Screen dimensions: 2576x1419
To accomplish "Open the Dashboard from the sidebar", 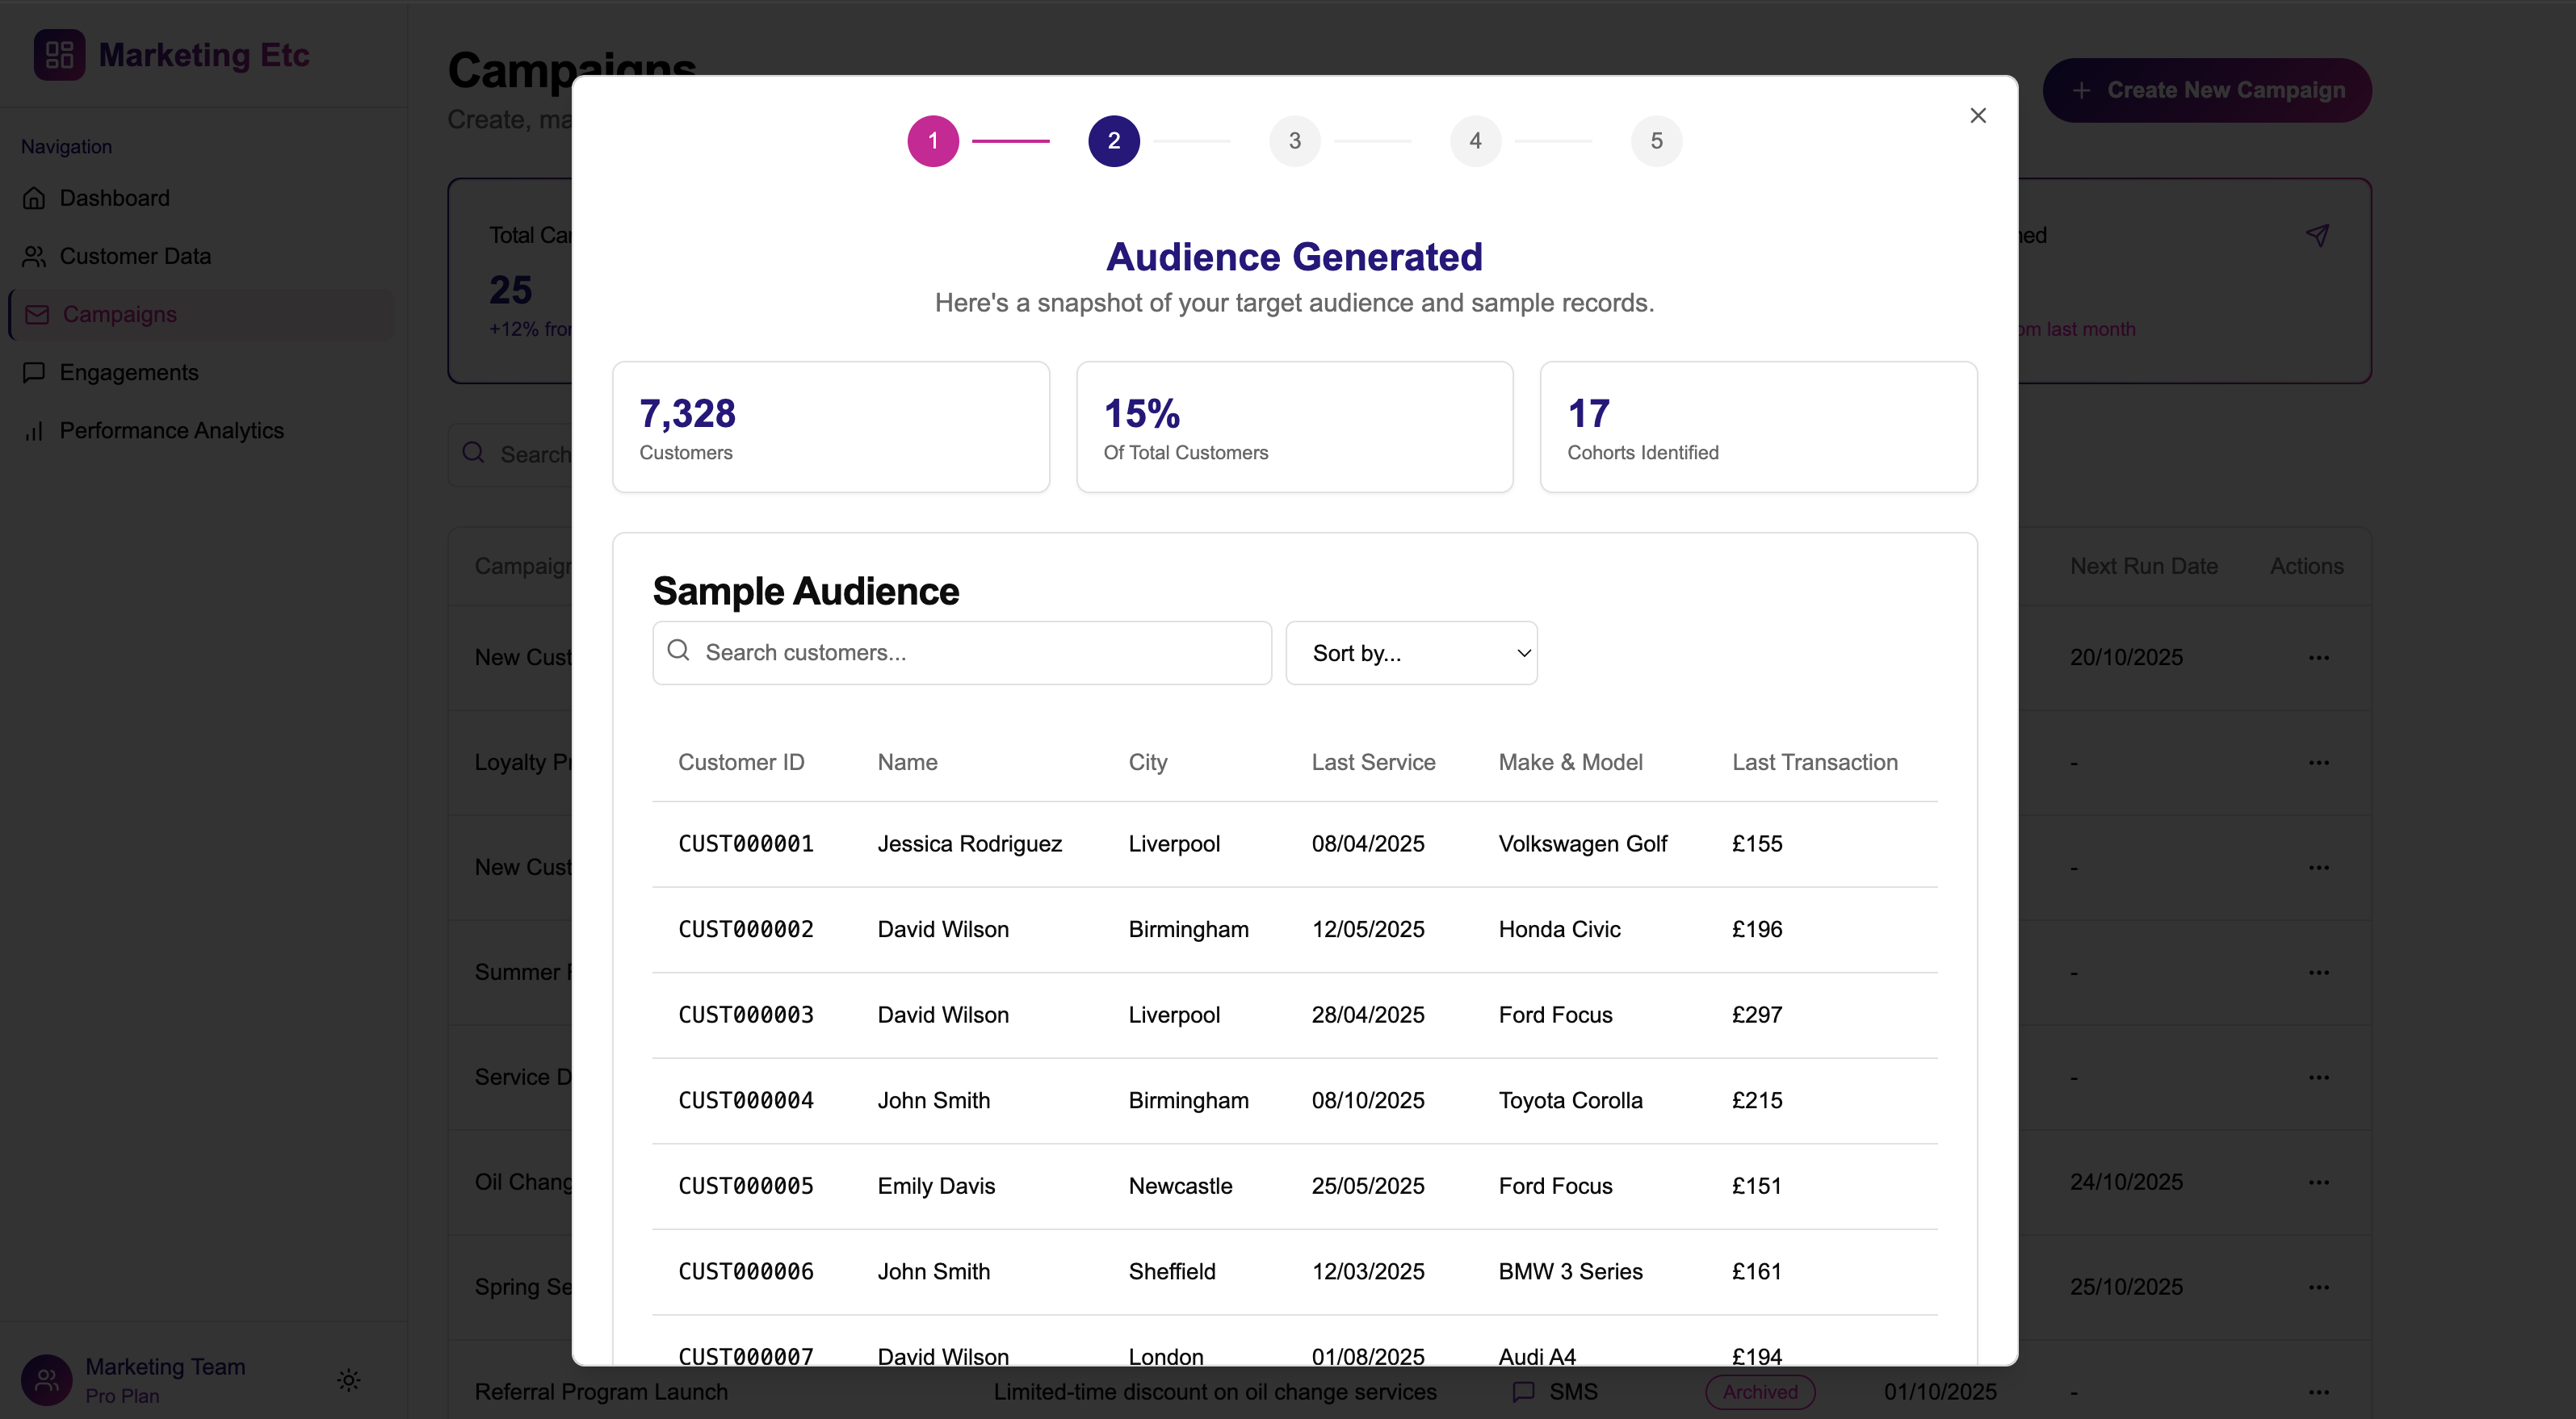I will (x=113, y=198).
